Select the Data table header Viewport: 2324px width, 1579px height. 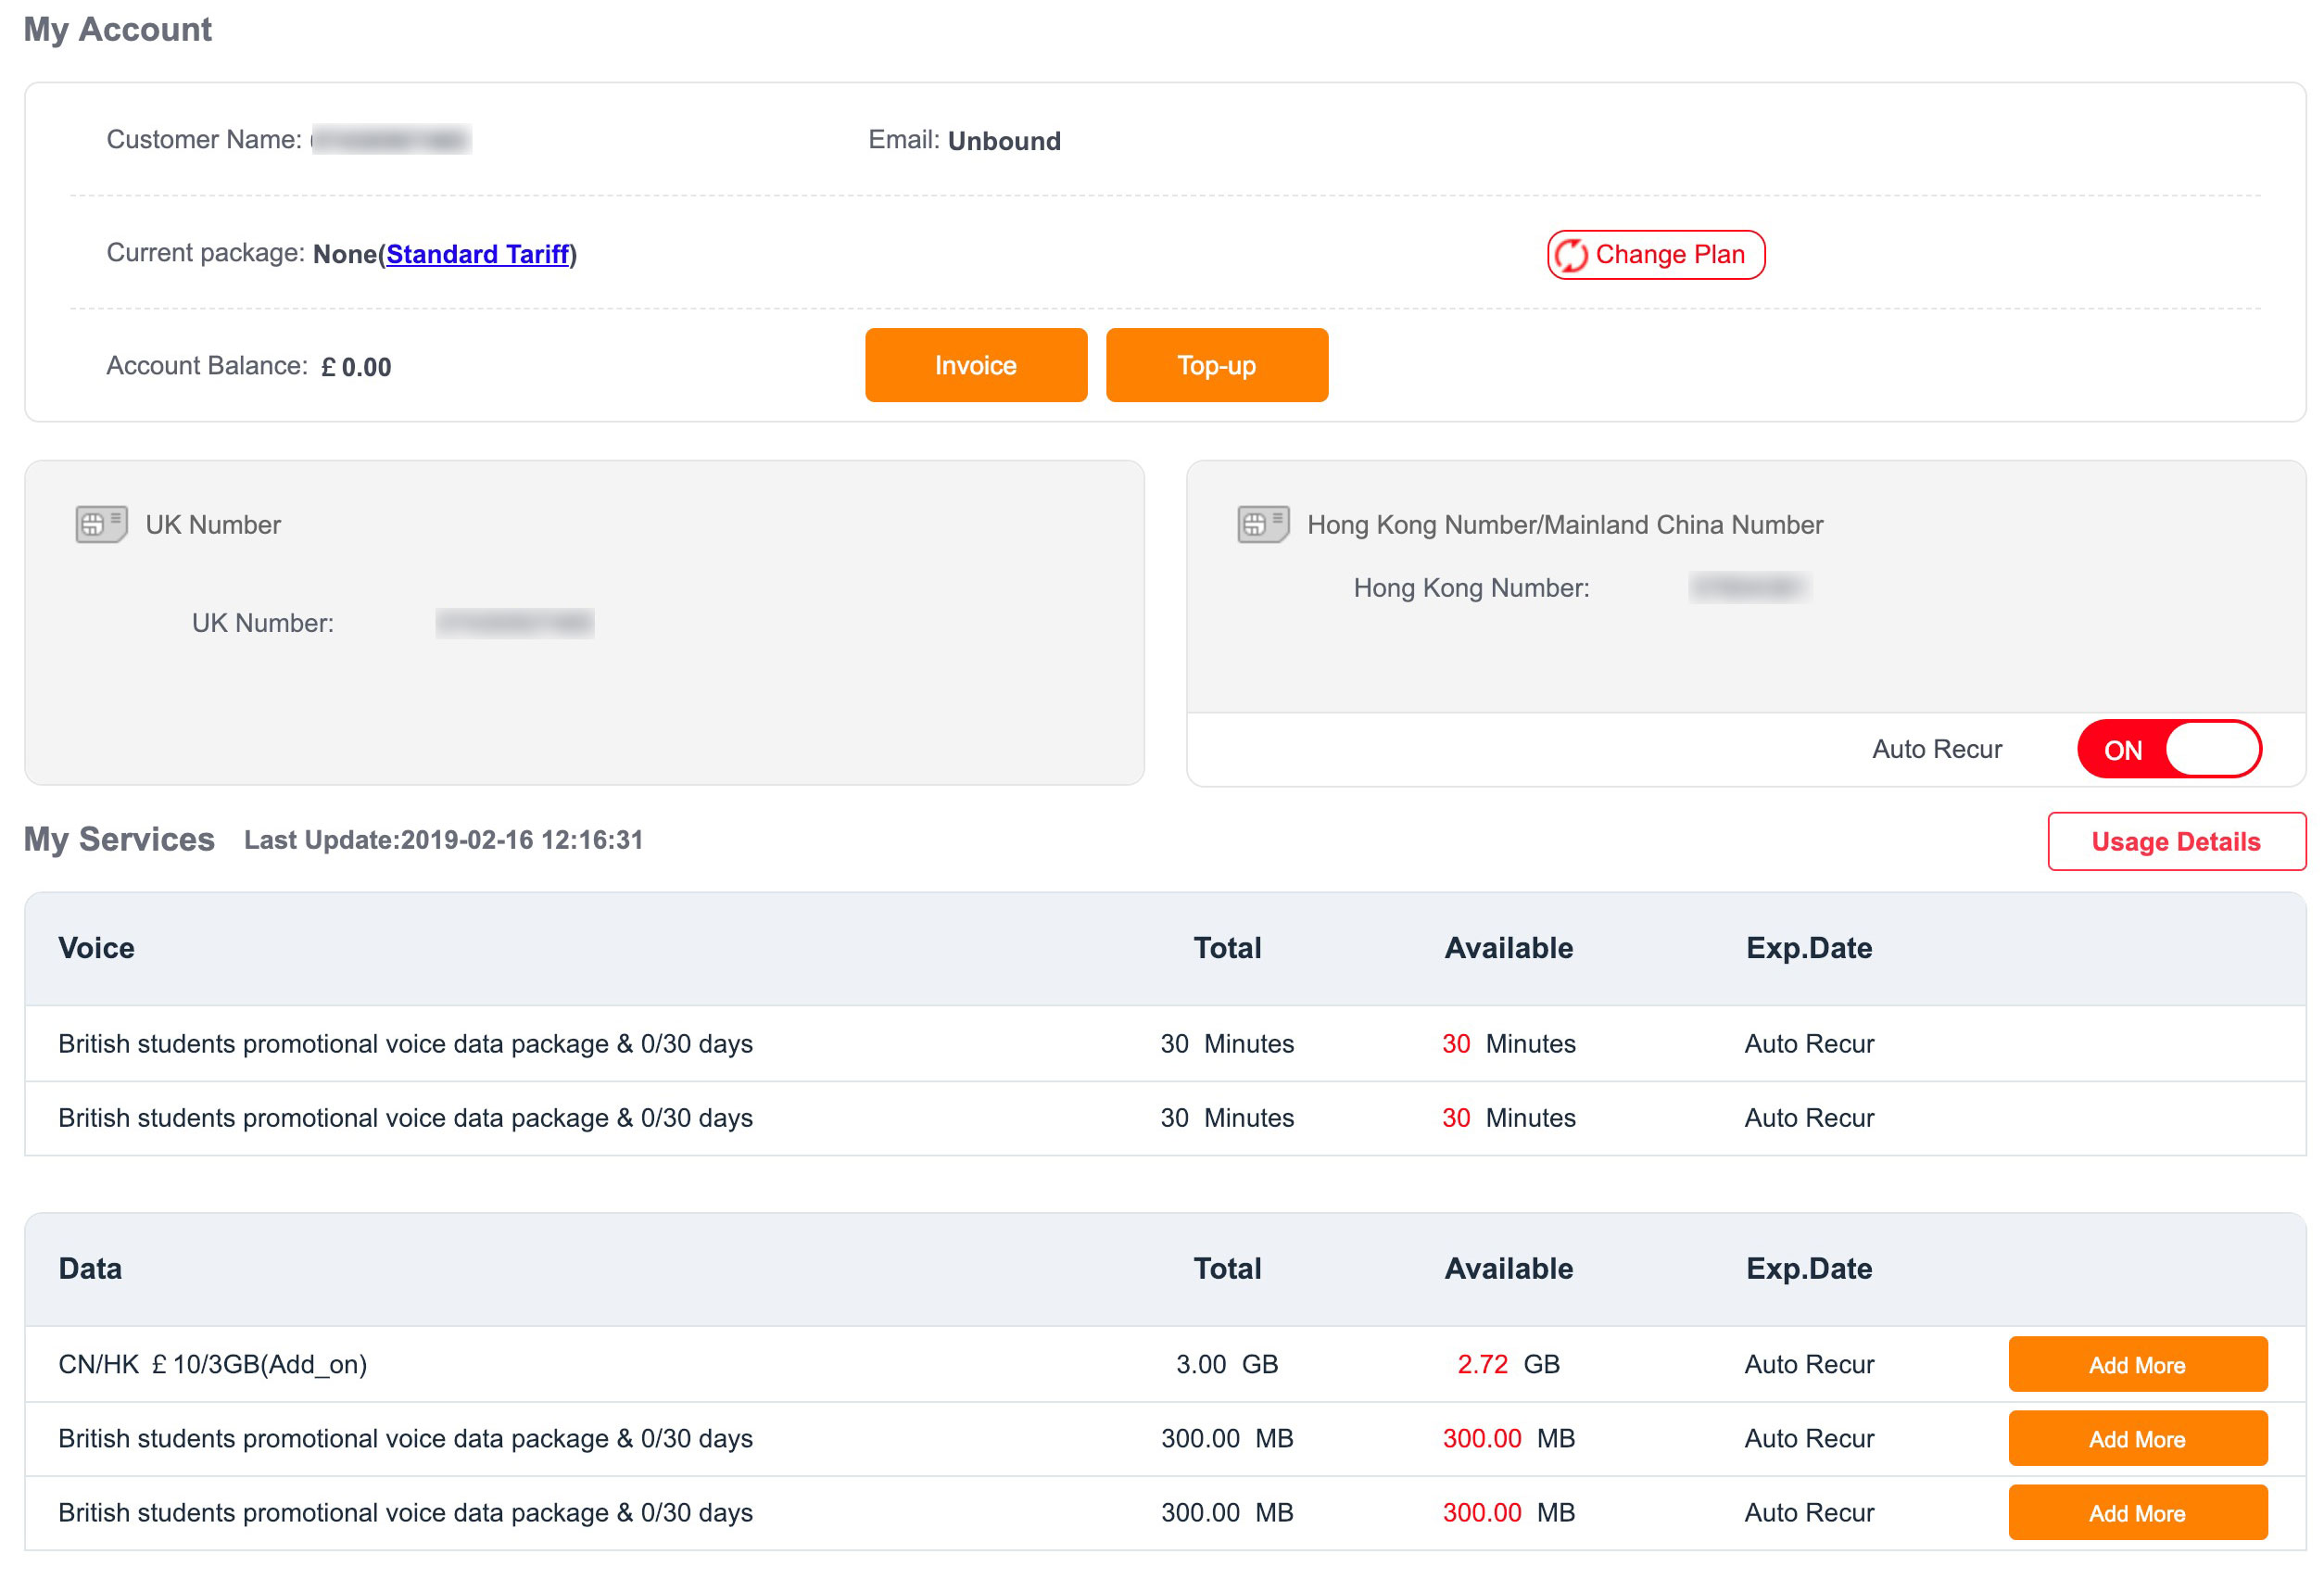pos(90,1268)
